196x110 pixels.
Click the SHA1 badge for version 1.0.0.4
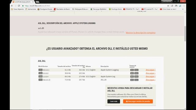[136, 77]
